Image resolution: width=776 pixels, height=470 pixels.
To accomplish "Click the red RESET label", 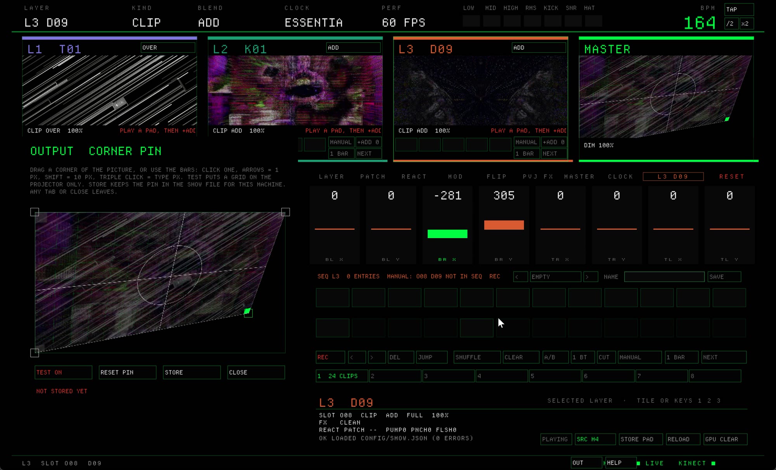I will [732, 177].
